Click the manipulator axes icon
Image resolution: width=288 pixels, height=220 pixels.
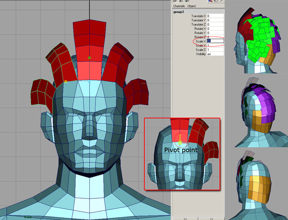(210, 1)
